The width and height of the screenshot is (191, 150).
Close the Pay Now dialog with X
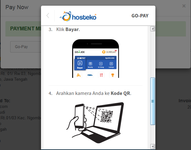click(184, 6)
